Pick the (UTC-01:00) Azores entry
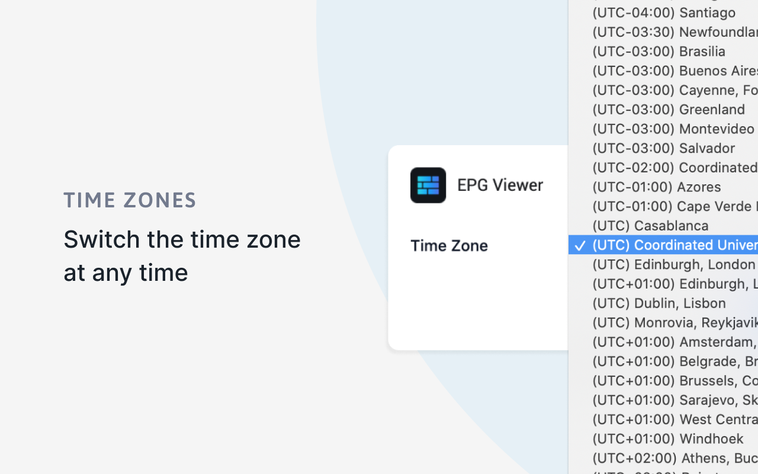This screenshot has height=474, width=758. tap(656, 187)
